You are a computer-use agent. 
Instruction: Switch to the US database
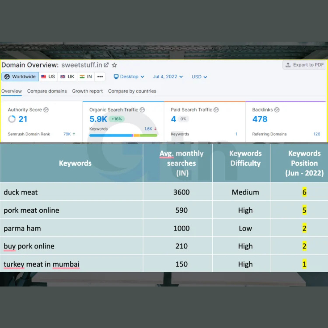(48, 77)
